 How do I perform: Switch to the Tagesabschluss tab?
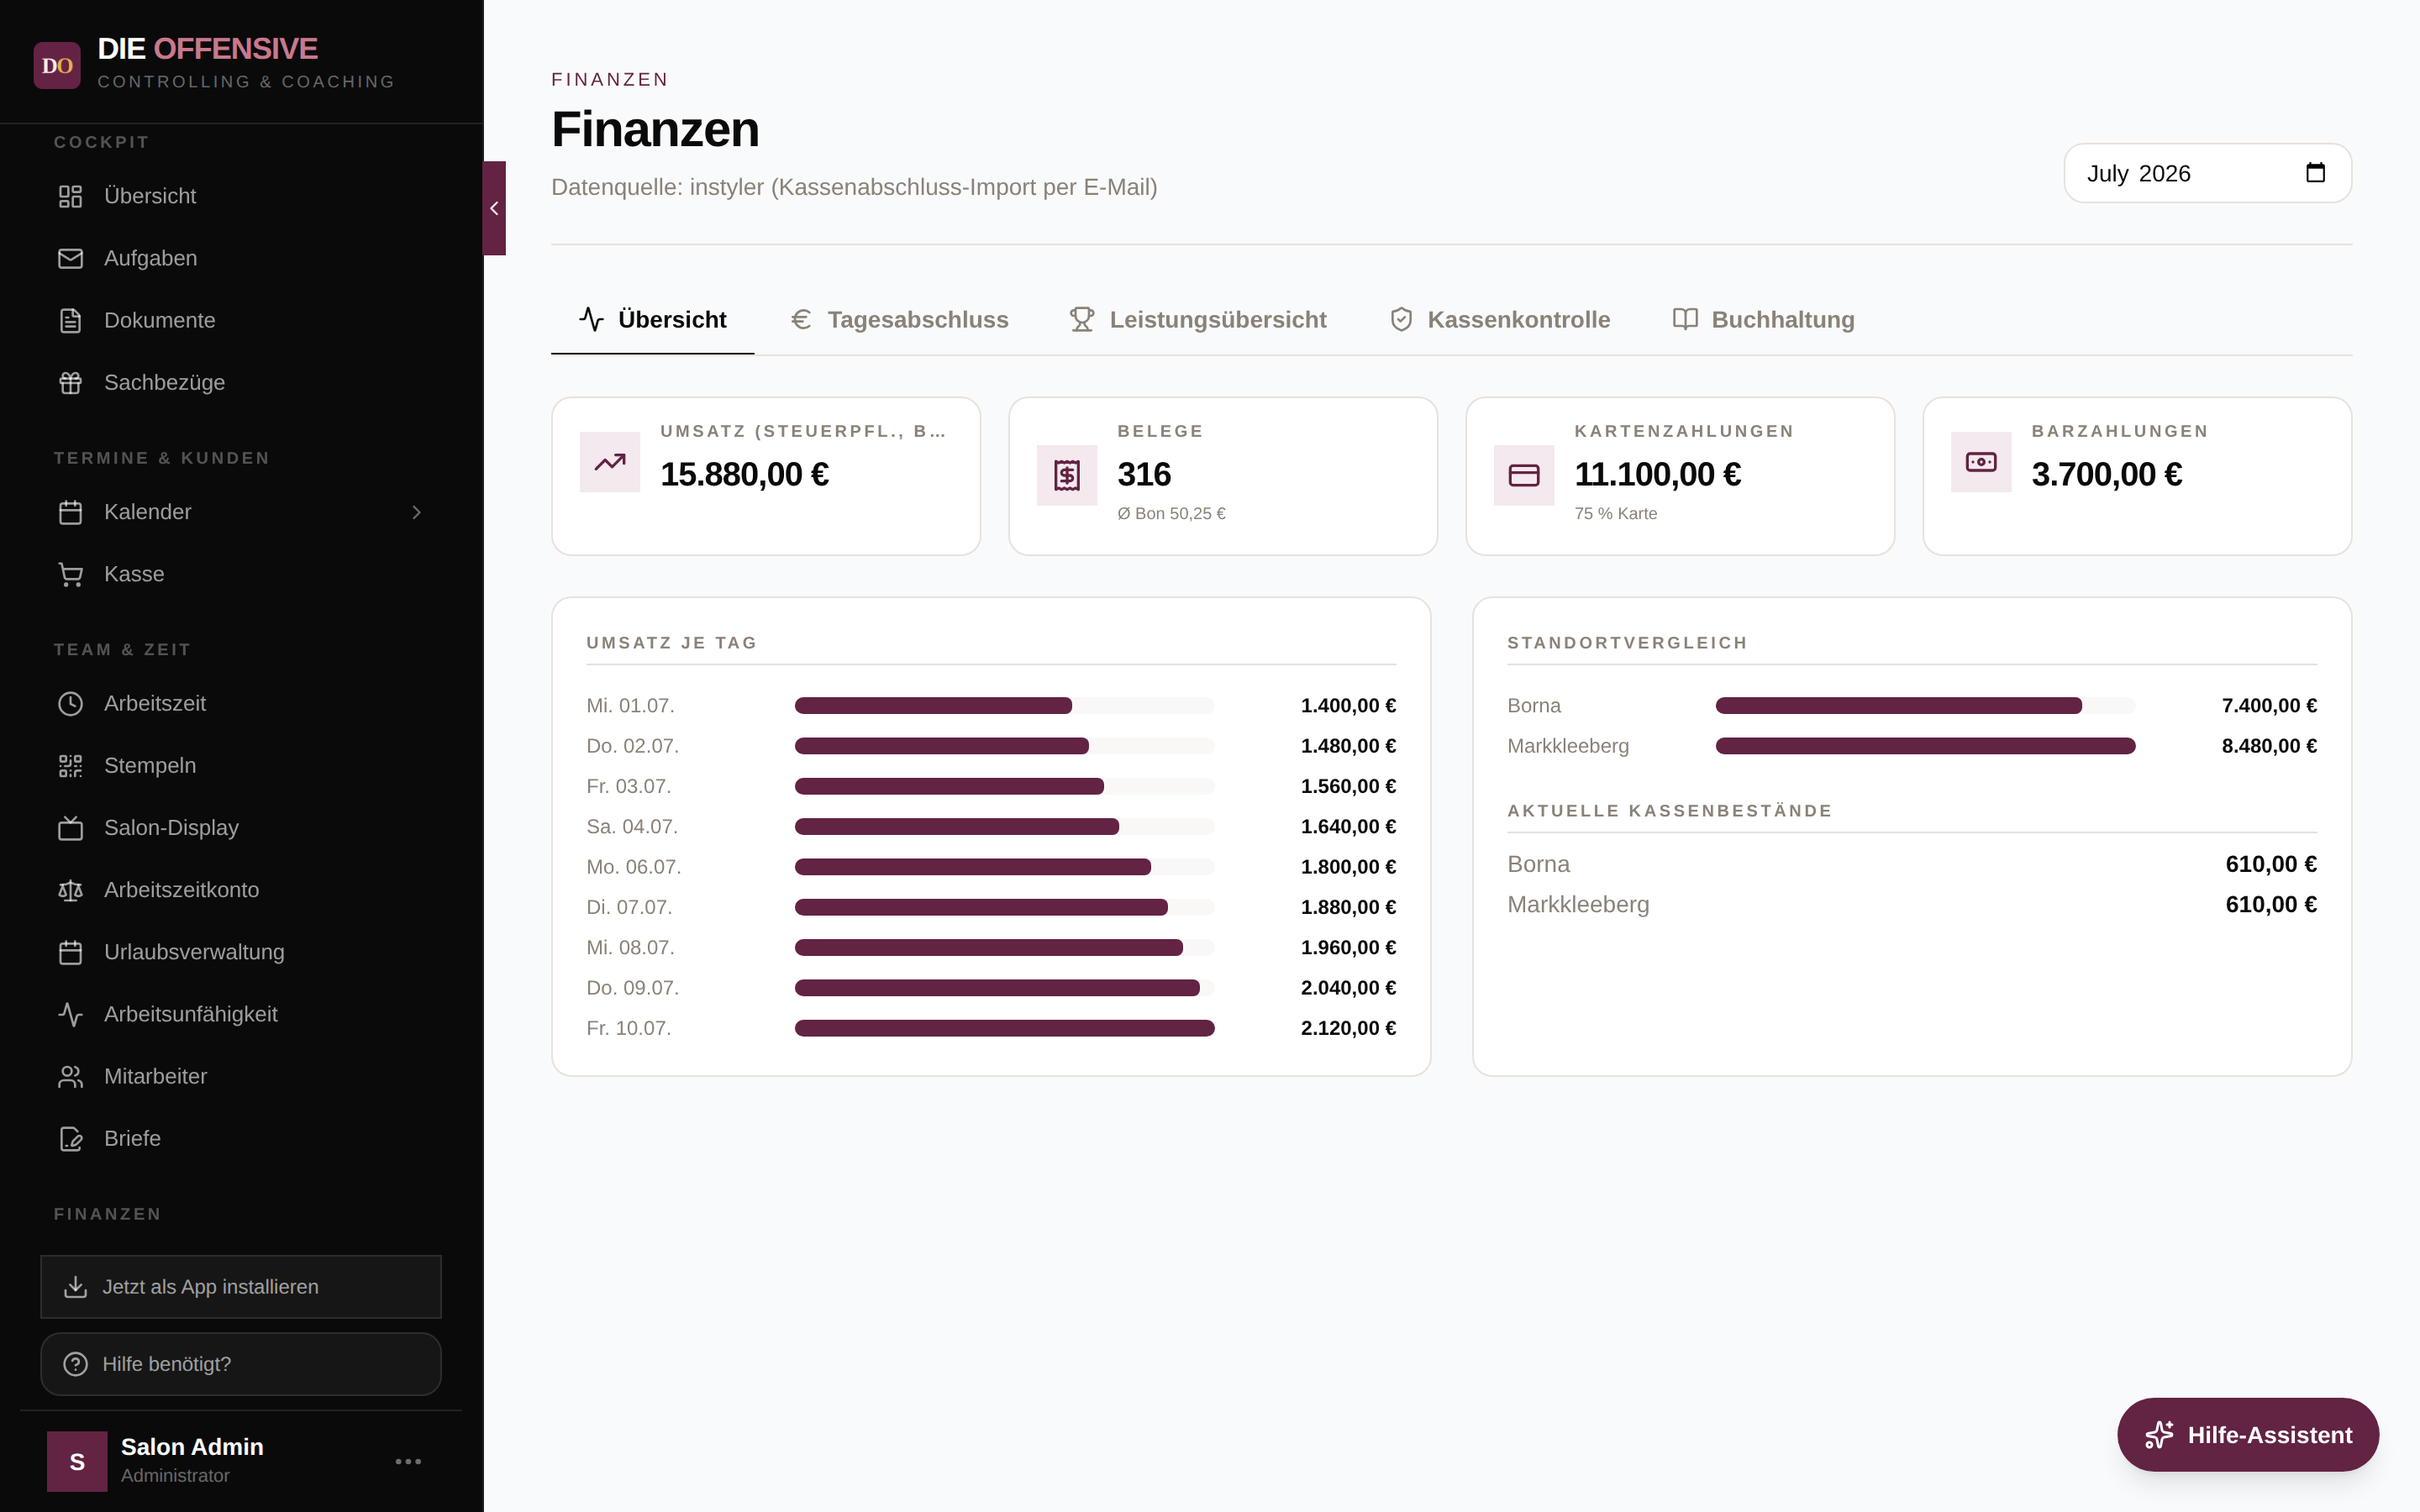[x=899, y=320]
